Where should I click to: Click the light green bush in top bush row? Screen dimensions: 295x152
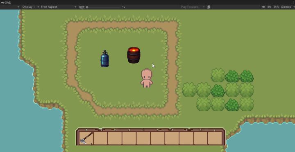point(218,75)
